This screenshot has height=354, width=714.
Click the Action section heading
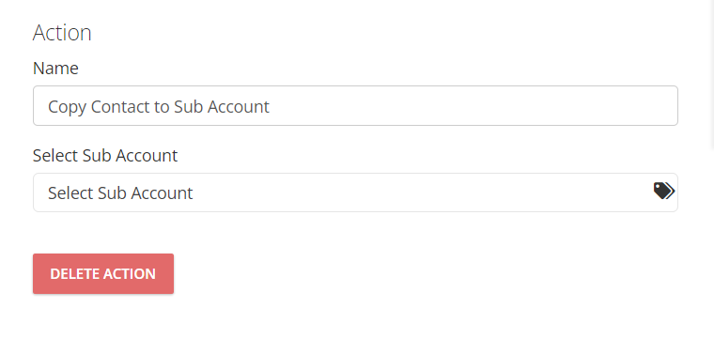point(62,33)
